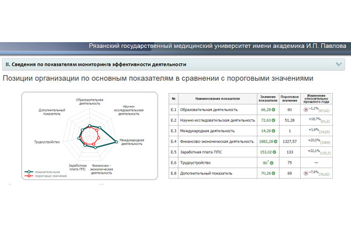The height and width of the screenshot is (234, 351).
Task: Open 'Финансово-экономическая деятельность' row in the table
Action: coord(216,142)
